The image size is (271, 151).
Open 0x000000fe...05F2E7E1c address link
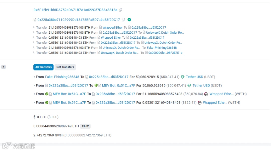click(x=165, y=53)
